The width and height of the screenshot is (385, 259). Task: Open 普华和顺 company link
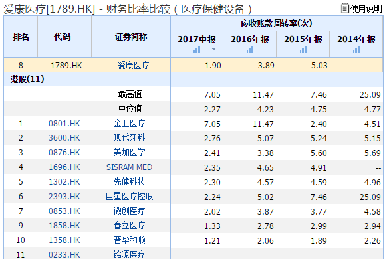click(129, 240)
